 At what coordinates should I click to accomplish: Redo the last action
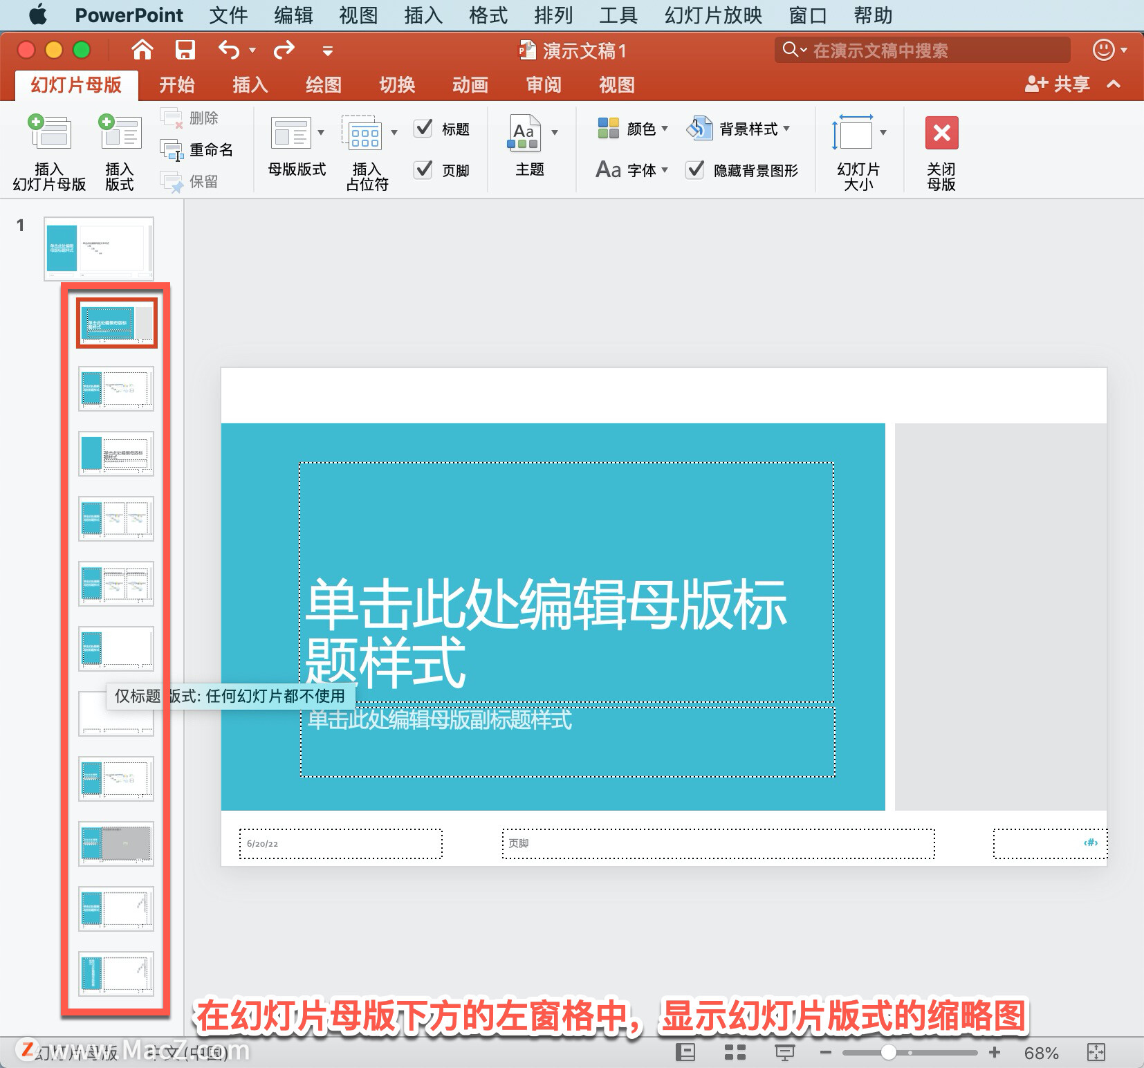[x=284, y=50]
